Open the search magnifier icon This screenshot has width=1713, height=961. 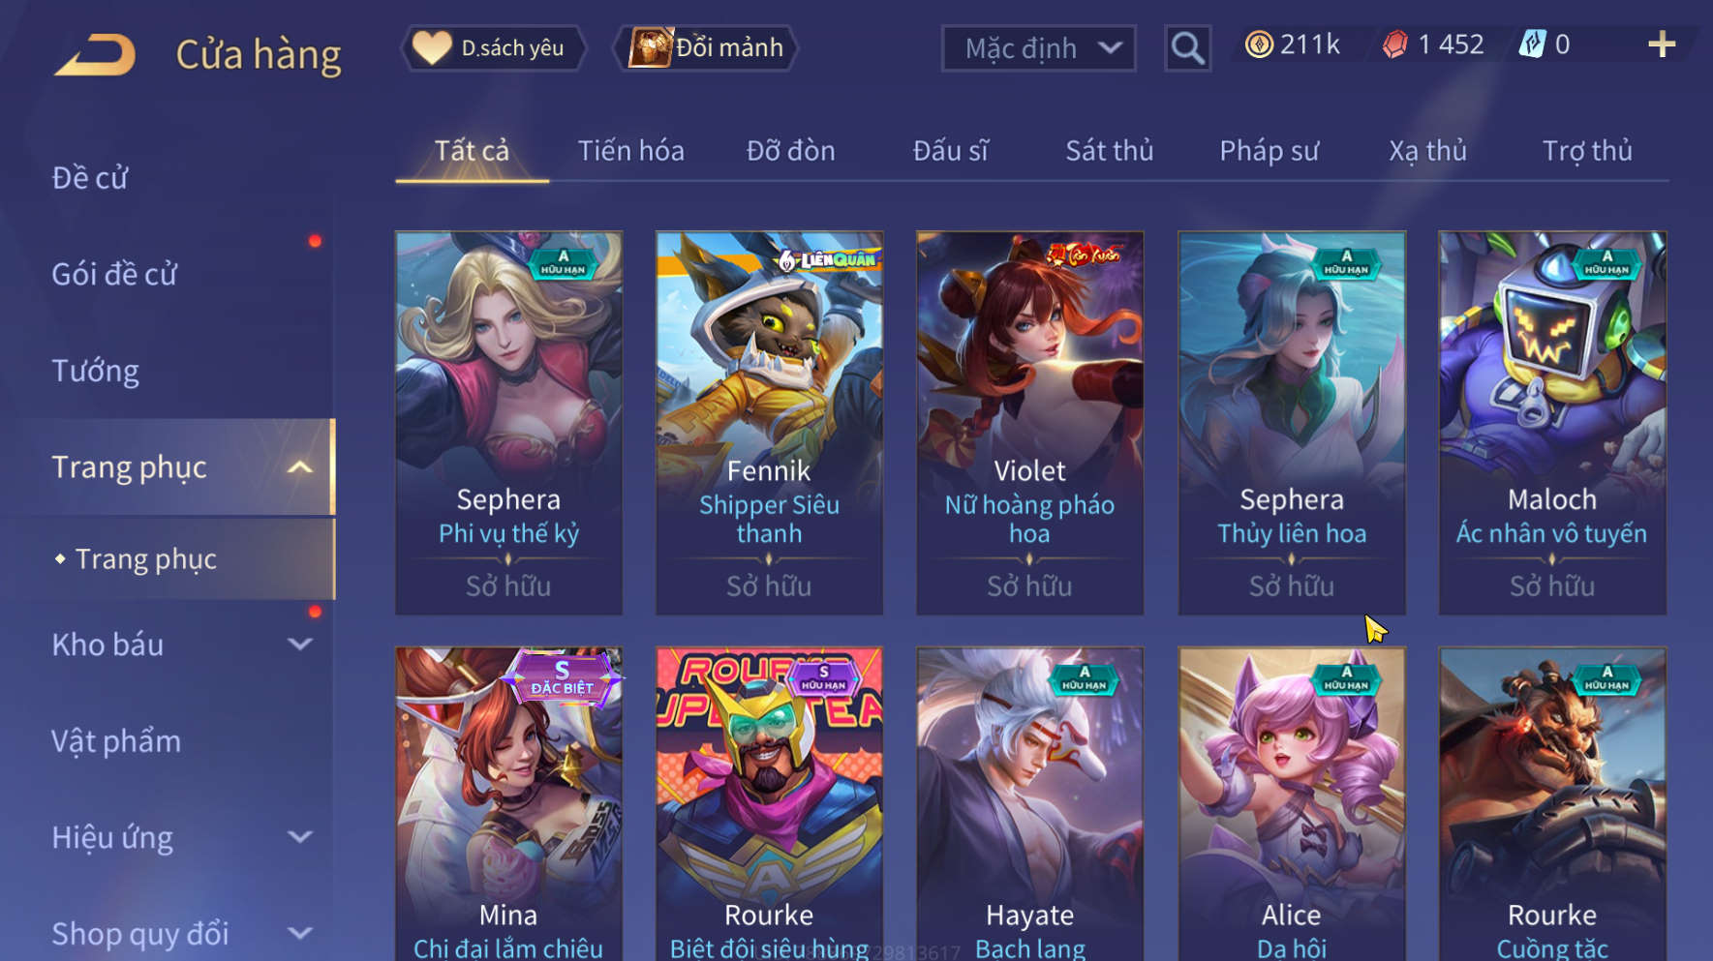1187,47
